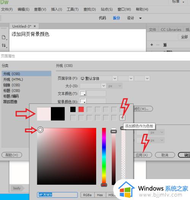Add a source with the plus icon
The height and width of the screenshot is (200, 190).
pyautogui.click(x=152, y=45)
